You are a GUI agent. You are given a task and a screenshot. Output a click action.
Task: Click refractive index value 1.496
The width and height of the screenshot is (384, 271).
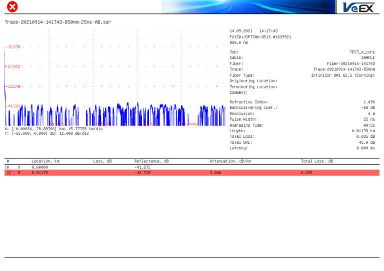point(369,102)
